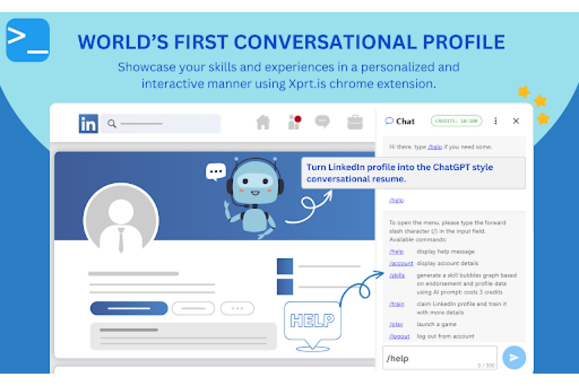579x386 pixels.
Task: Click the outlined secondary profile button
Action: tap(193, 308)
